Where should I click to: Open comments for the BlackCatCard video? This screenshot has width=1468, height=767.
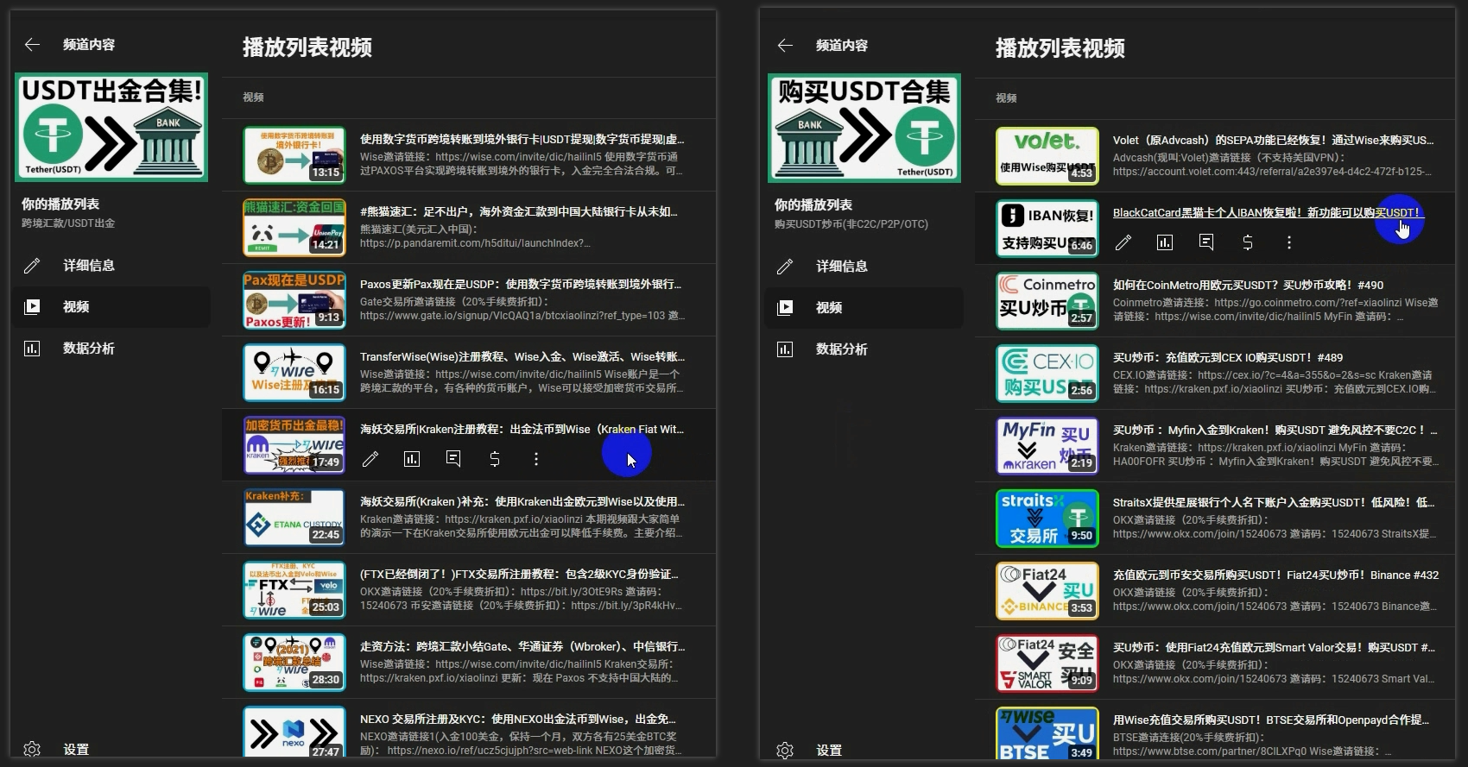click(x=1206, y=242)
